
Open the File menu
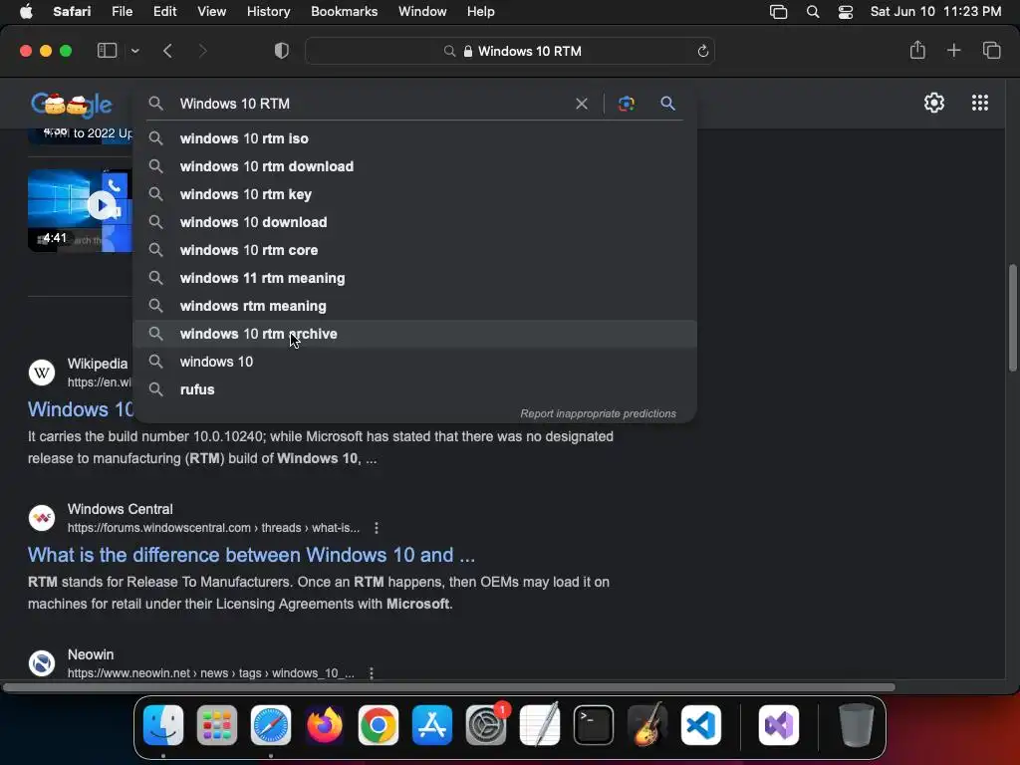(122, 12)
